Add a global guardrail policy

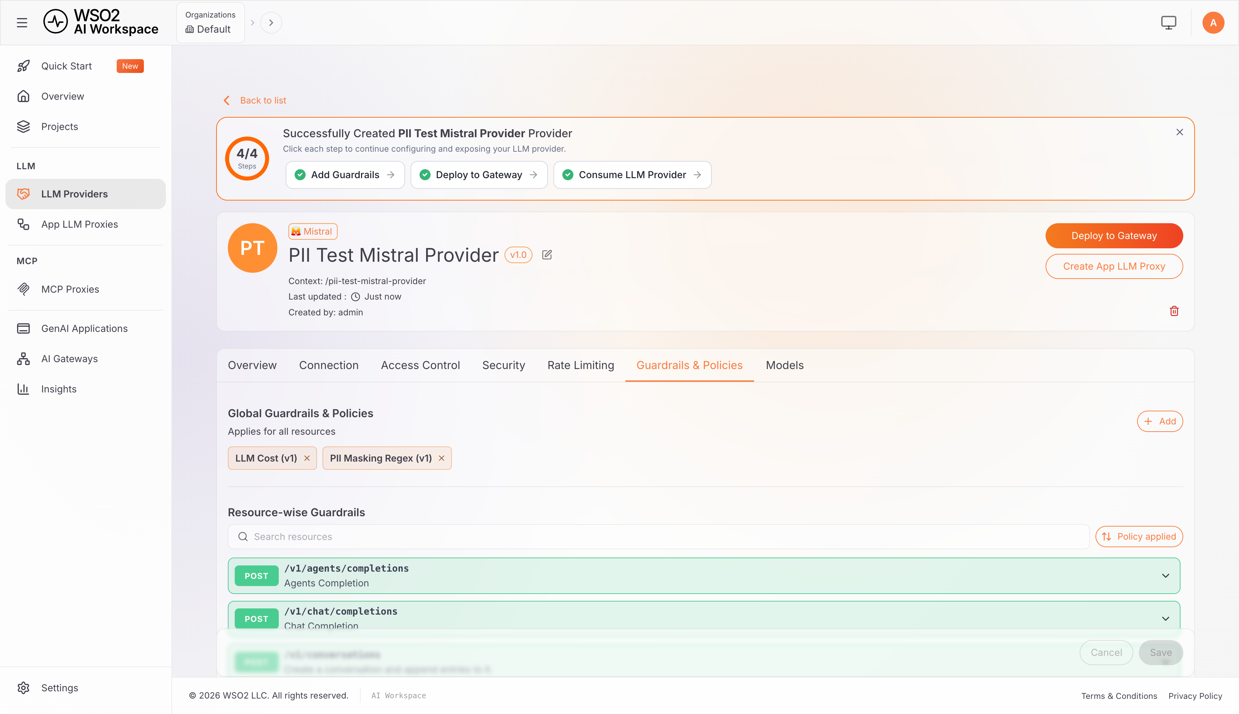(x=1159, y=421)
